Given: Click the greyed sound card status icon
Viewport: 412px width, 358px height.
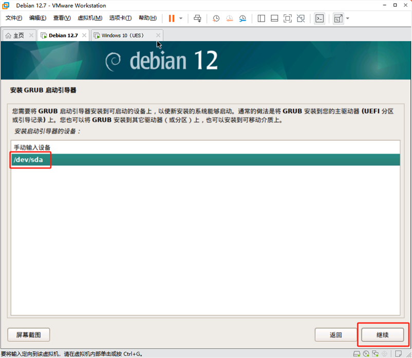Looking at the screenshot, I should [x=384, y=354].
